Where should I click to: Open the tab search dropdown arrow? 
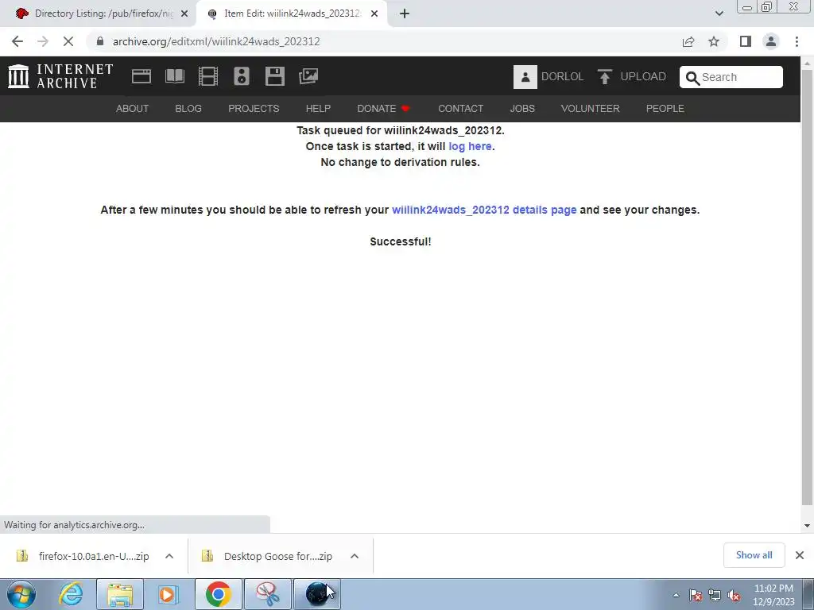click(x=719, y=14)
